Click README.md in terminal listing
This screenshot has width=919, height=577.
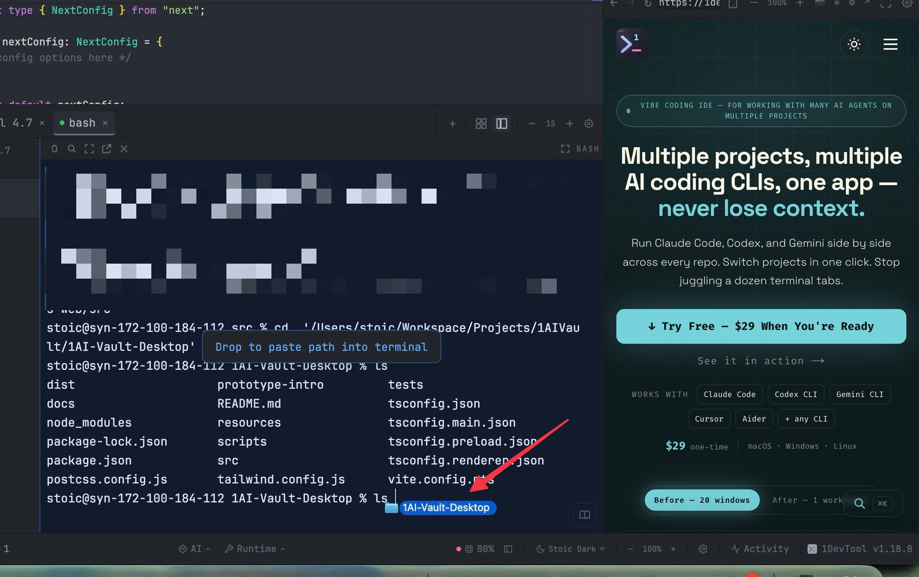click(x=249, y=404)
